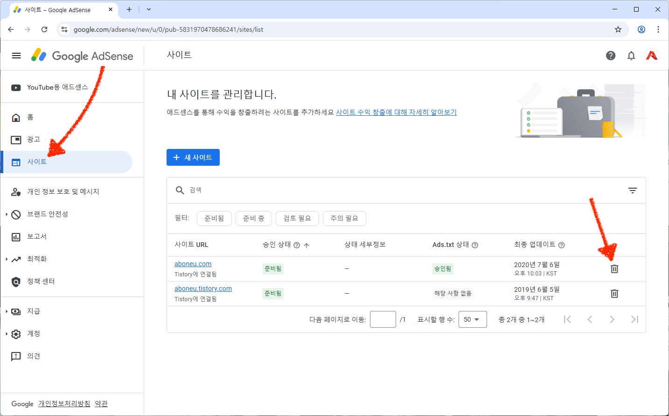Open the notifications bell
The image size is (669, 416).
pyautogui.click(x=631, y=56)
